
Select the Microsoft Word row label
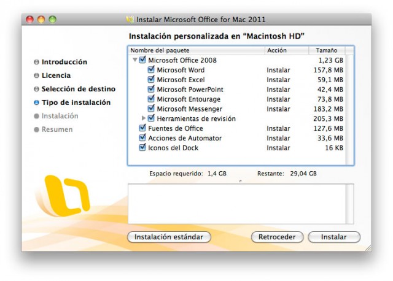181,70
